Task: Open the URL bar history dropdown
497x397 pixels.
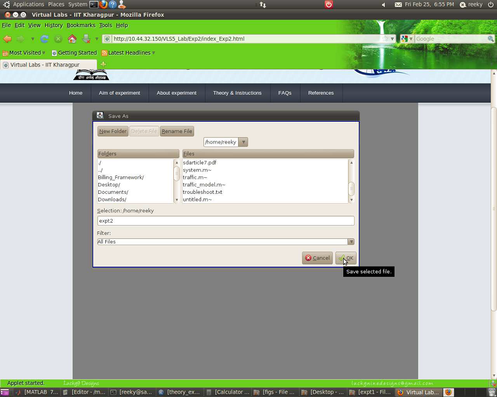Action: [392, 39]
